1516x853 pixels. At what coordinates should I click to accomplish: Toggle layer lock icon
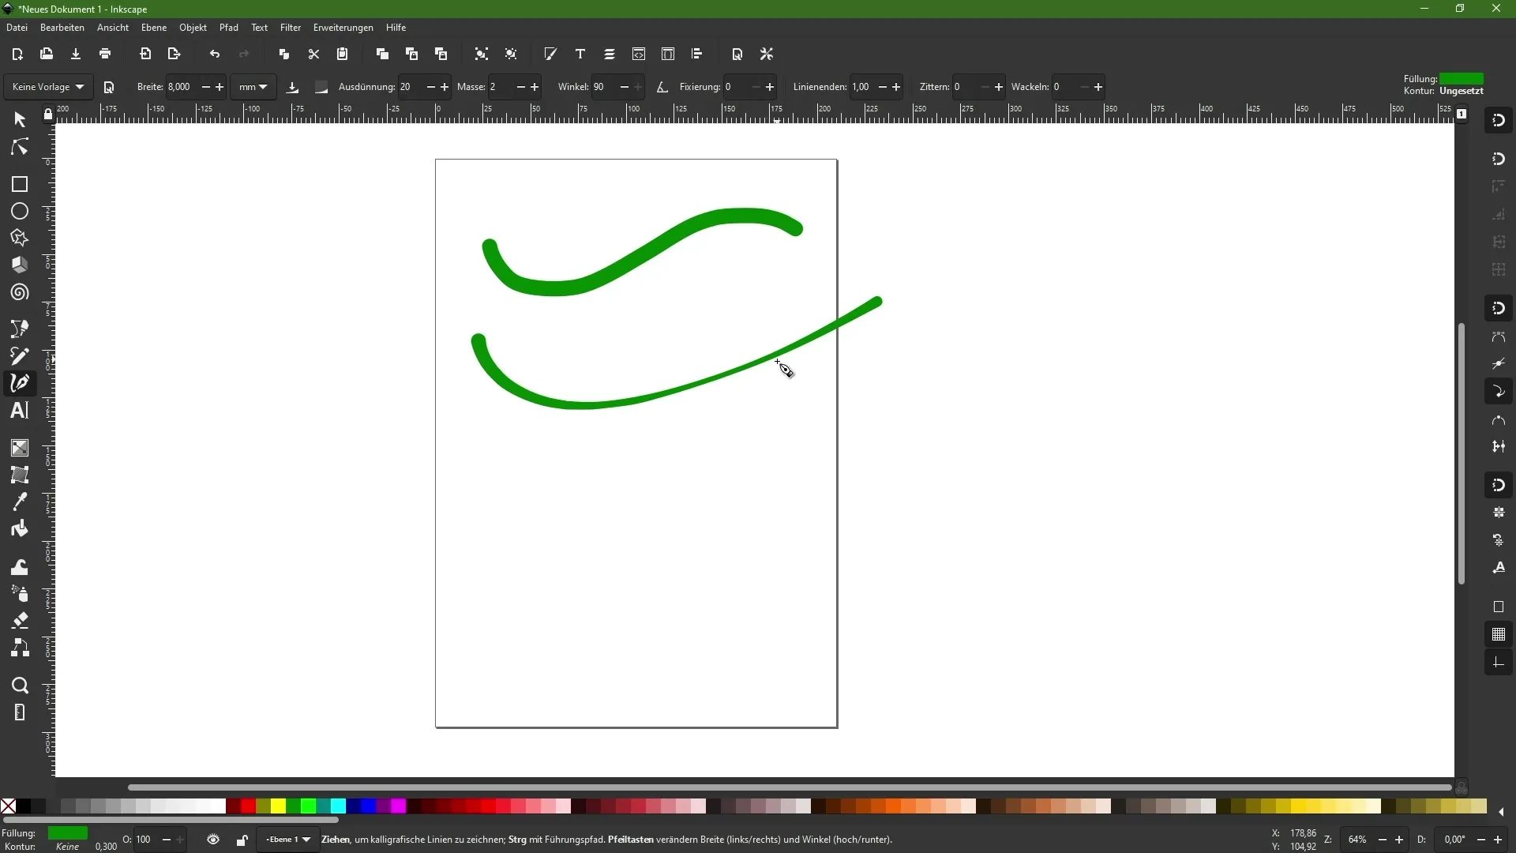pos(242,840)
